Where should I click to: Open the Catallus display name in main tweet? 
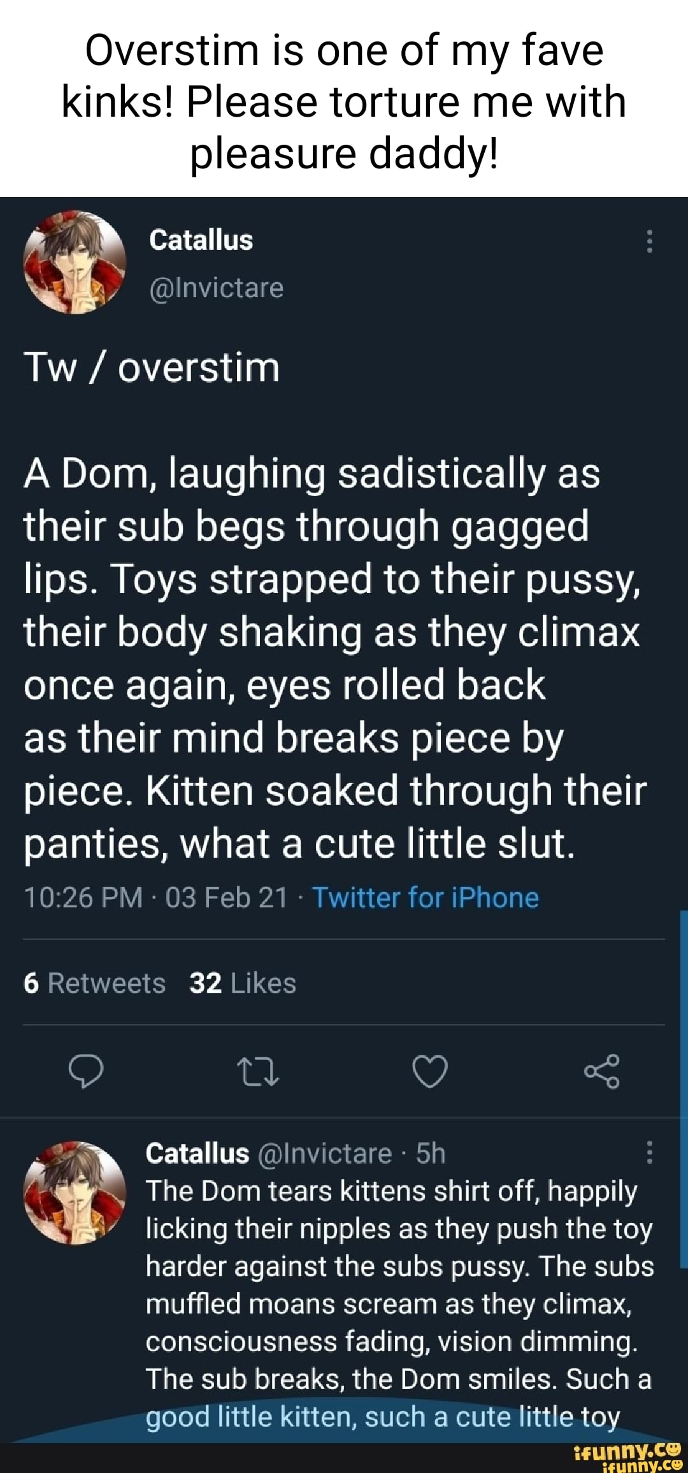coord(201,240)
